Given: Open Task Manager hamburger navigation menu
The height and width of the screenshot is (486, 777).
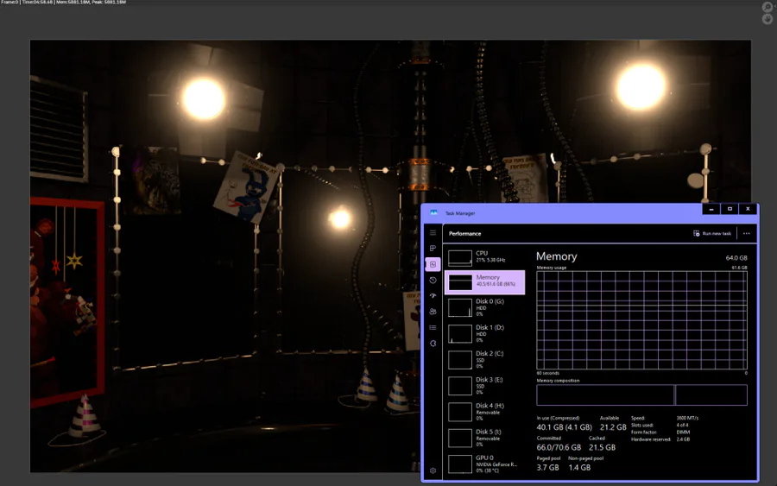Looking at the screenshot, I should (433, 233).
